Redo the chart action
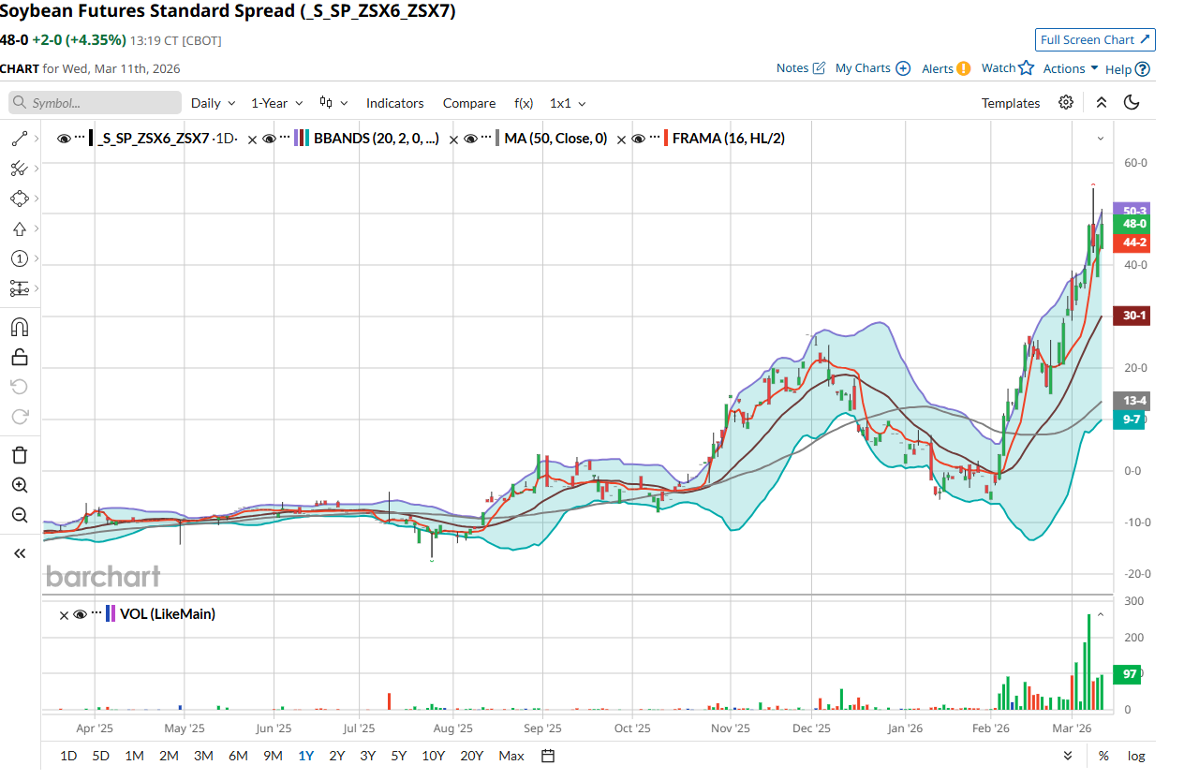This screenshot has height=780, width=1199. coord(20,417)
